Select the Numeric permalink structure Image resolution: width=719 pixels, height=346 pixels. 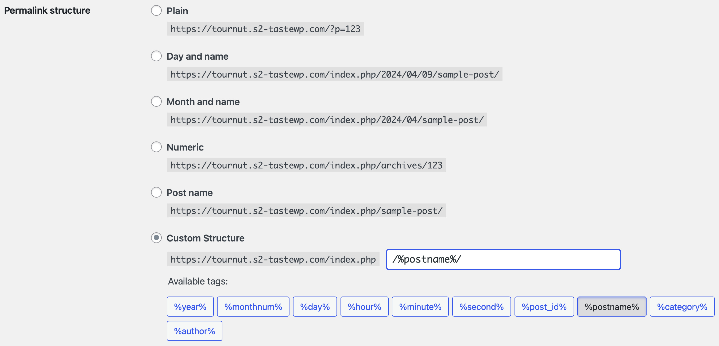(156, 147)
